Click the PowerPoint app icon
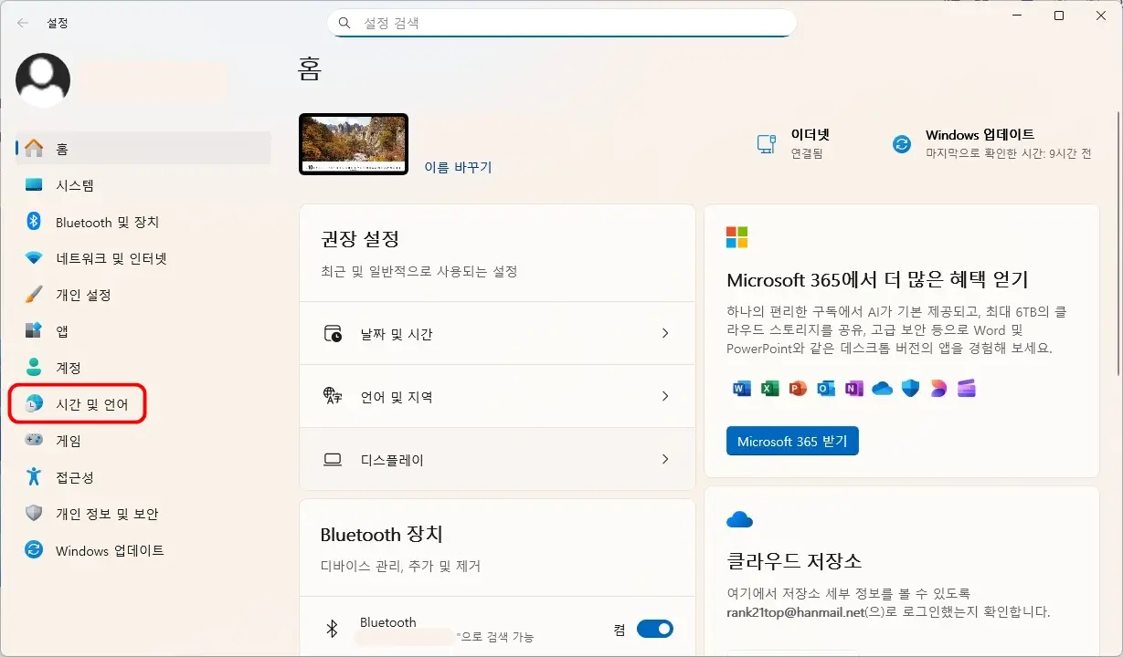Viewport: 1123px width, 657px height. click(797, 389)
